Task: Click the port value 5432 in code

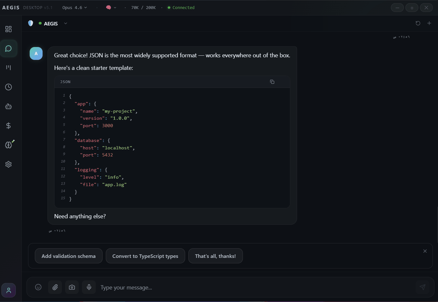Action: coord(107,155)
